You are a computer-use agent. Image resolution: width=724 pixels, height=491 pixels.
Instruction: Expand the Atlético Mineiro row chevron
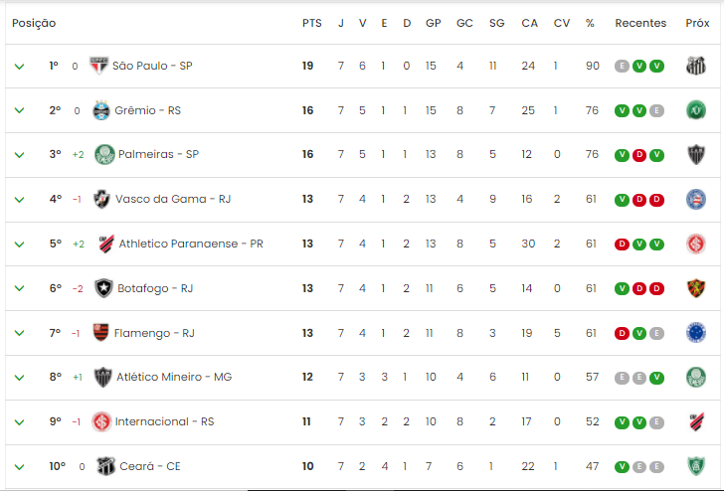tap(19, 378)
